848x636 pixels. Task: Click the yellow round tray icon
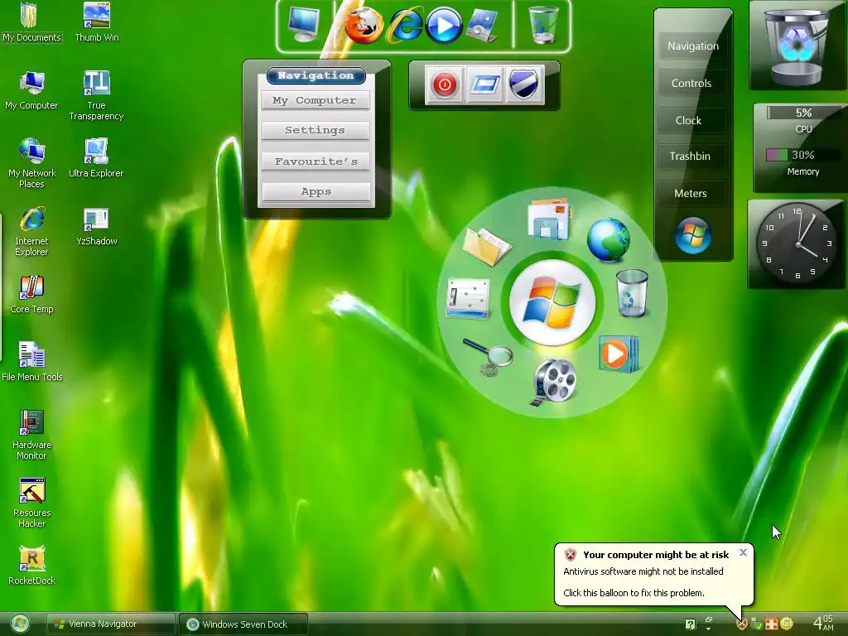coord(787,624)
